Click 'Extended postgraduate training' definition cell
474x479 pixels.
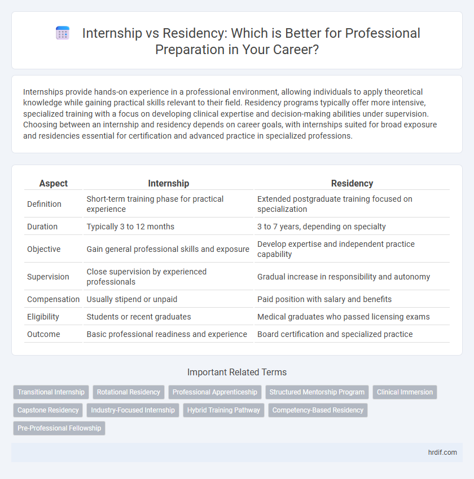pos(352,204)
